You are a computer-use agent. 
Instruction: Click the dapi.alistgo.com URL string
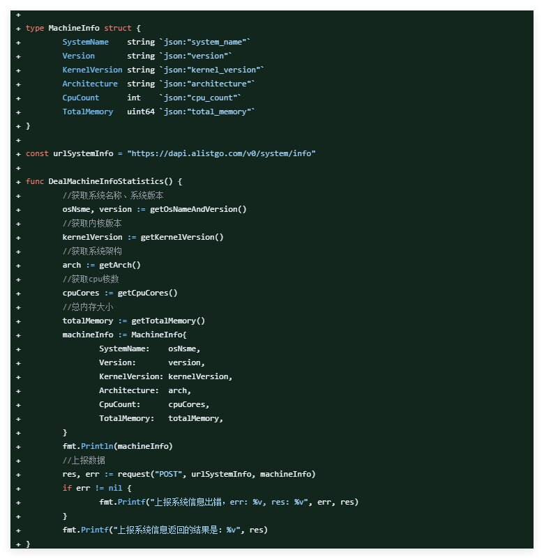point(221,153)
